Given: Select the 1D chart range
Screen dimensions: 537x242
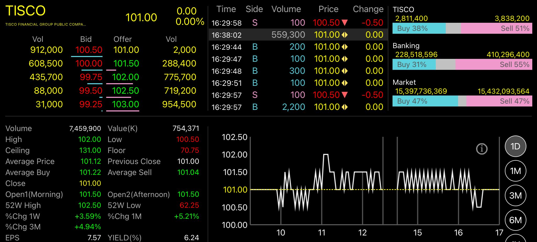Looking at the screenshot, I should tap(515, 146).
